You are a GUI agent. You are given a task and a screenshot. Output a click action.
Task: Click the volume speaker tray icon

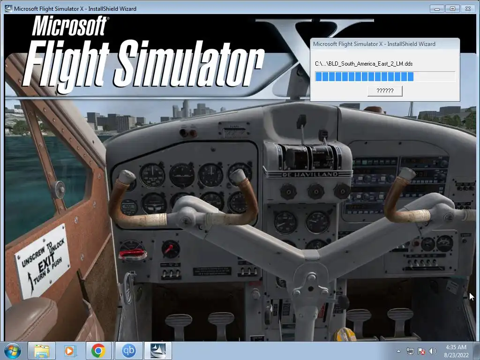point(432,351)
